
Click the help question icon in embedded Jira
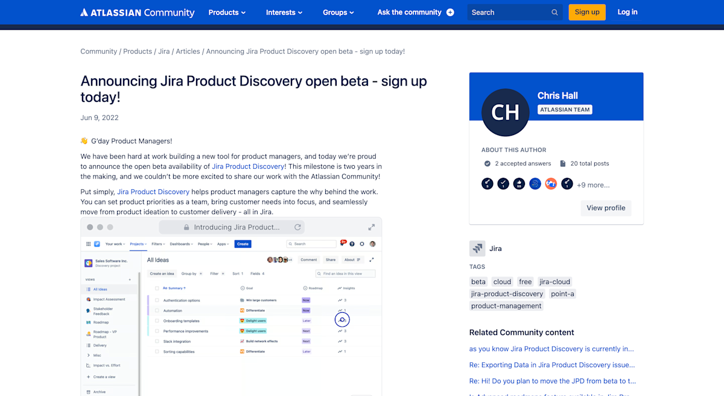(x=352, y=244)
